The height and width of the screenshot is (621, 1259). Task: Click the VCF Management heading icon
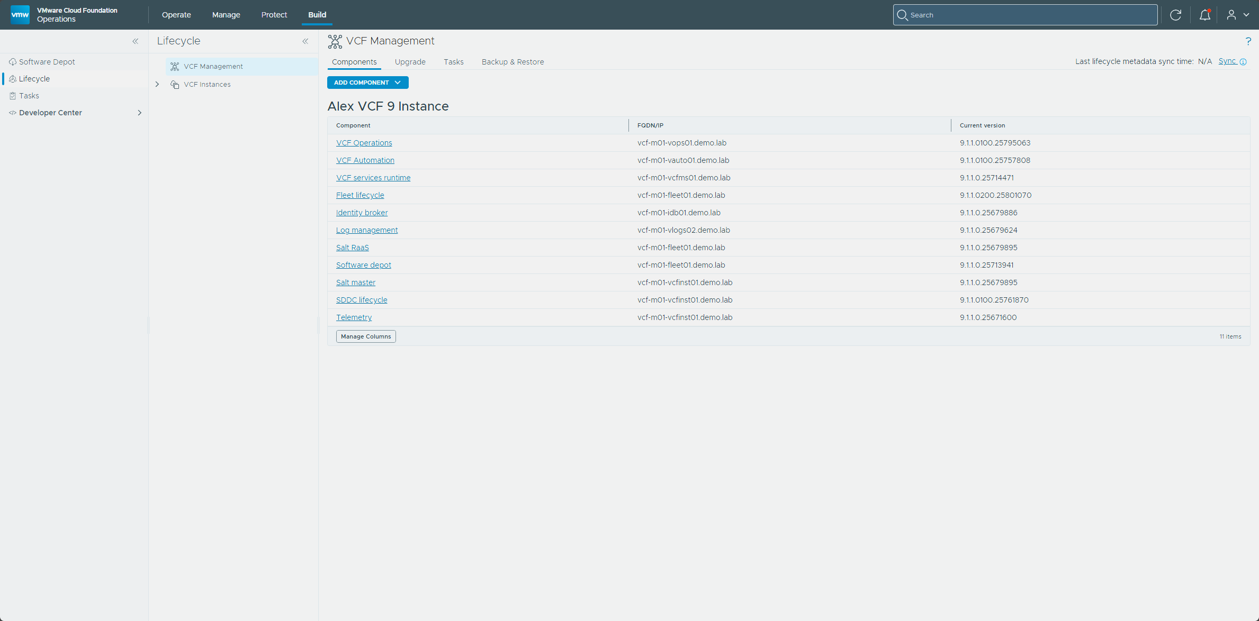335,41
